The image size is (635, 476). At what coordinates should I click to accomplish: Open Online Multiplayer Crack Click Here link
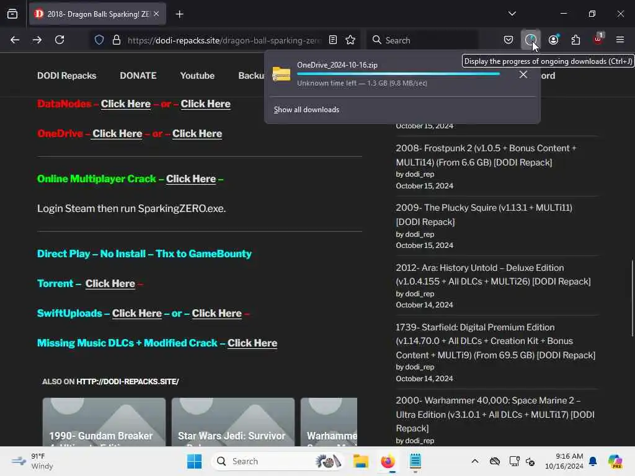pos(191,179)
